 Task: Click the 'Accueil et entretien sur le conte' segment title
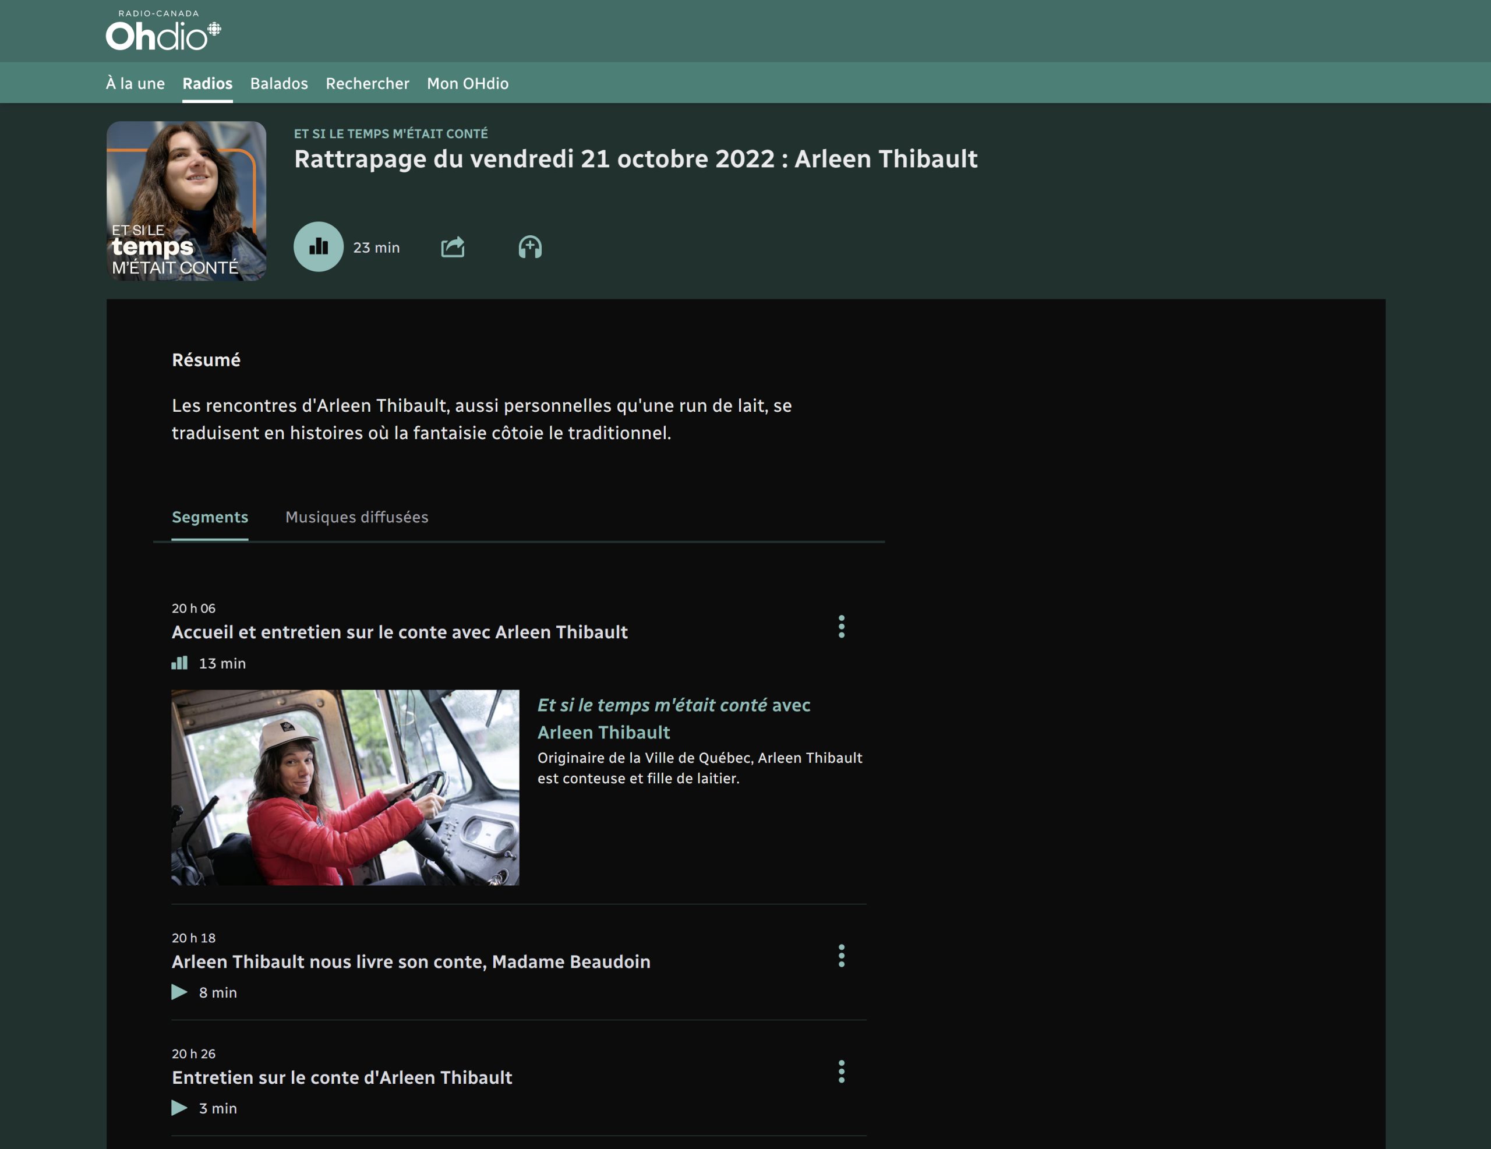coord(400,631)
